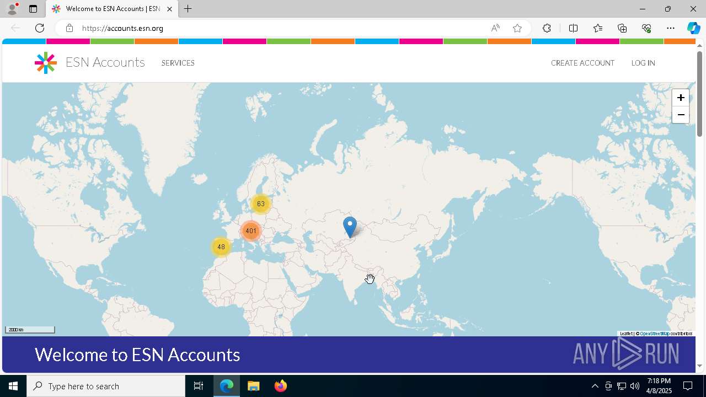This screenshot has width=706, height=397.
Task: Open the Collections icon
Action: click(622, 28)
